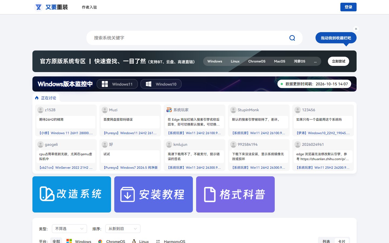Open the Windows tab in banner

pyautogui.click(x=215, y=61)
